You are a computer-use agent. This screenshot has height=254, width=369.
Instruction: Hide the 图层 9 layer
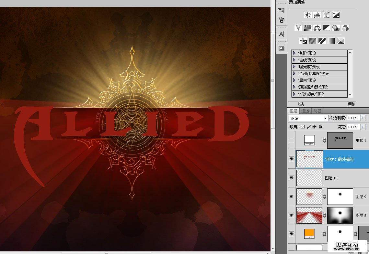click(x=292, y=196)
